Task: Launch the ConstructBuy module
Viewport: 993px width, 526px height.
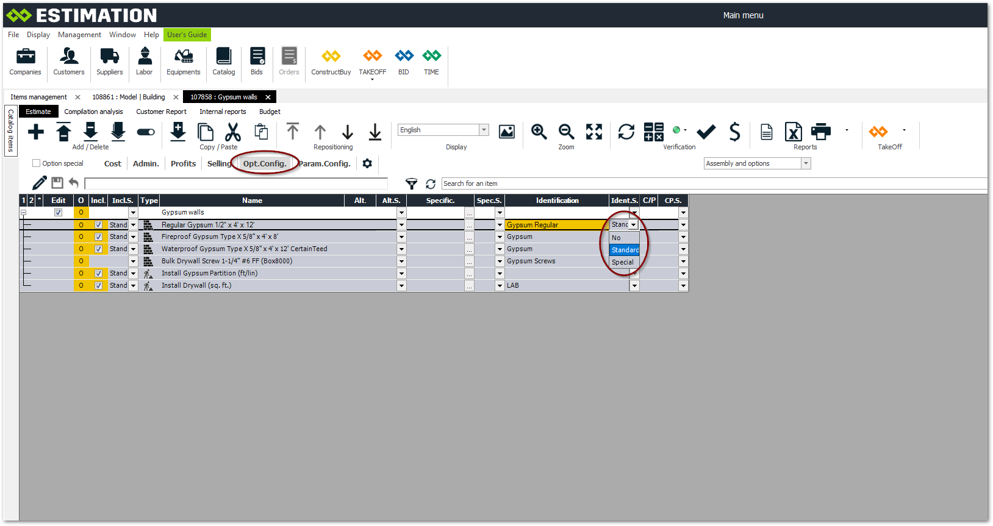Action: pyautogui.click(x=331, y=57)
